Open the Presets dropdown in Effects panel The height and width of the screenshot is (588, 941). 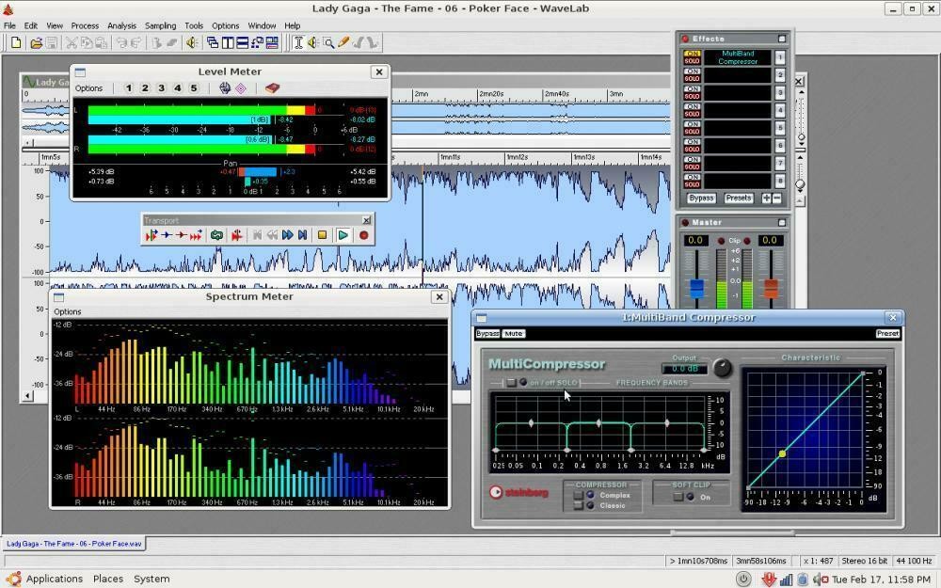739,198
